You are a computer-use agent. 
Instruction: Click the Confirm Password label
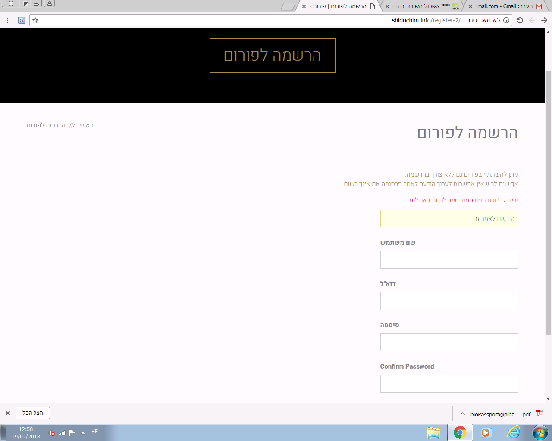(407, 366)
